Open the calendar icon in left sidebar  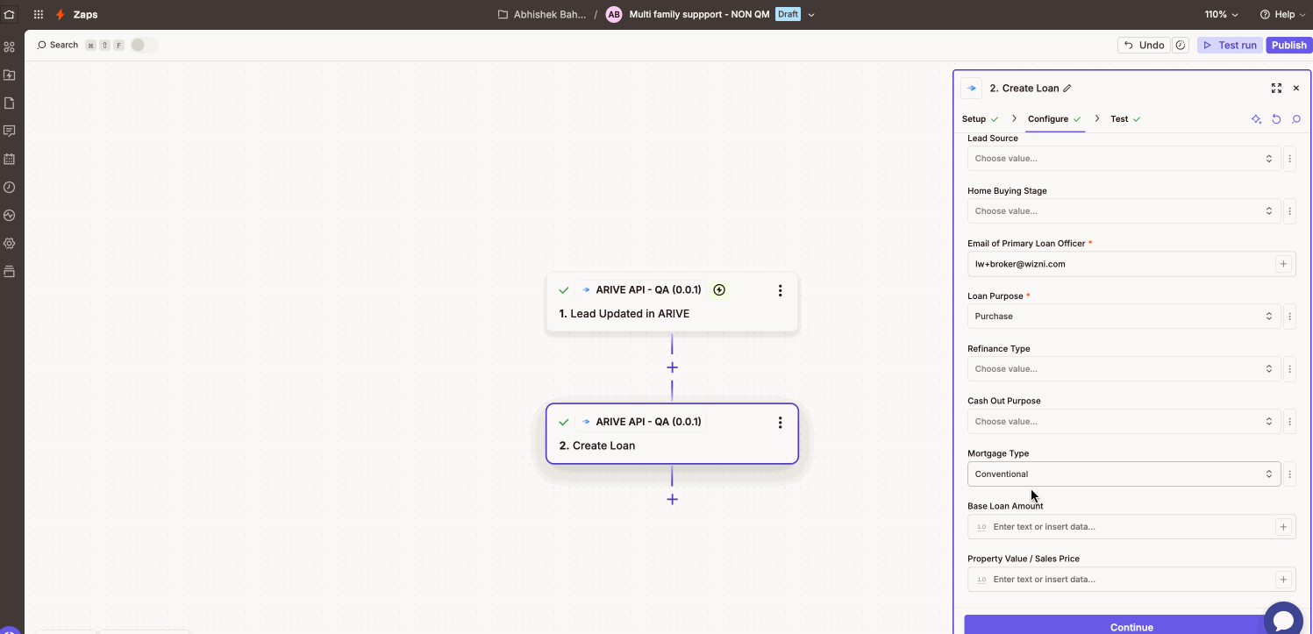[10, 159]
